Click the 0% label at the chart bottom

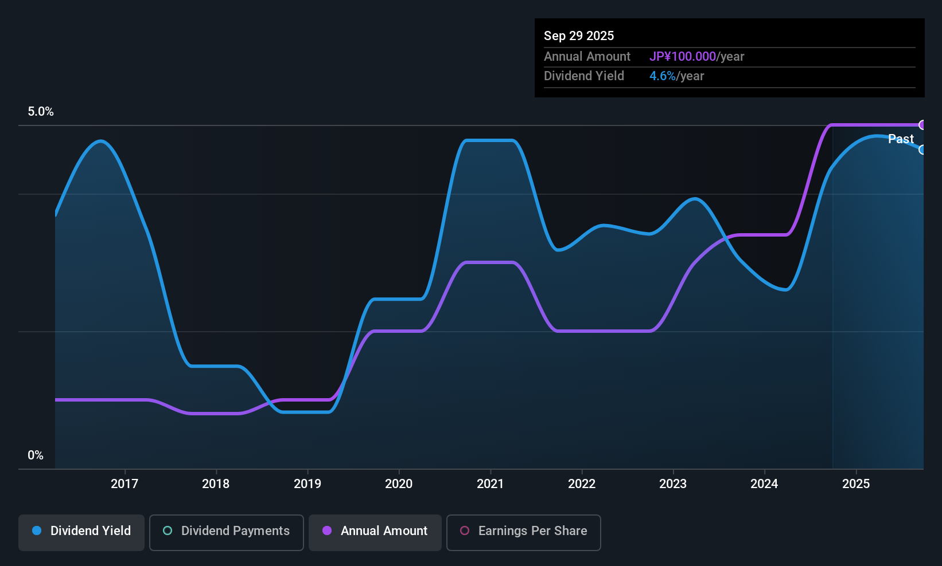[x=35, y=454]
